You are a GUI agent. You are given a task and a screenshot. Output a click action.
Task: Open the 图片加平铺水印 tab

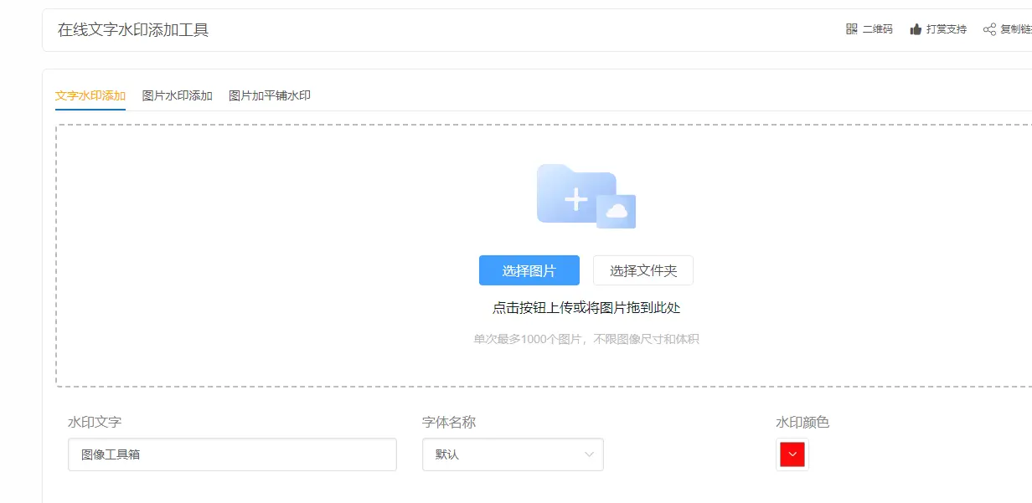click(x=270, y=95)
